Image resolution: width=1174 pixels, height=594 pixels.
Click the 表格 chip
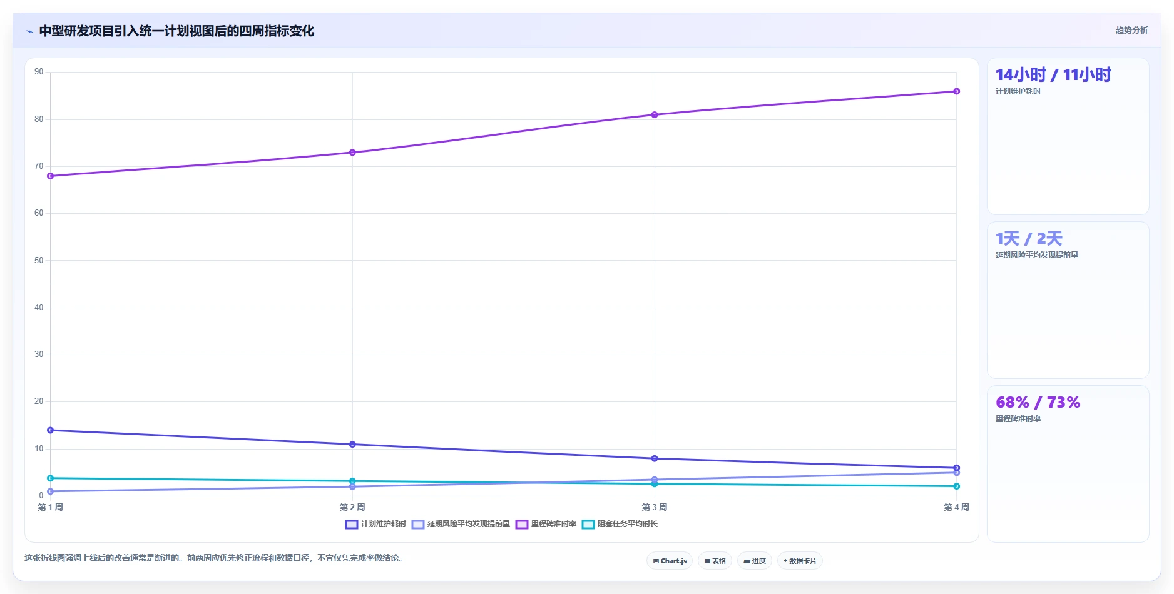(715, 561)
